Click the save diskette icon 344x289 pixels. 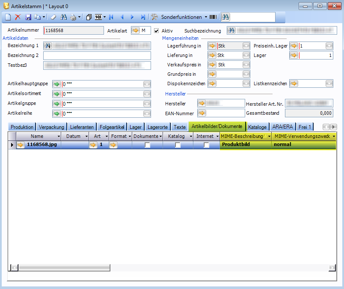pos(28,17)
